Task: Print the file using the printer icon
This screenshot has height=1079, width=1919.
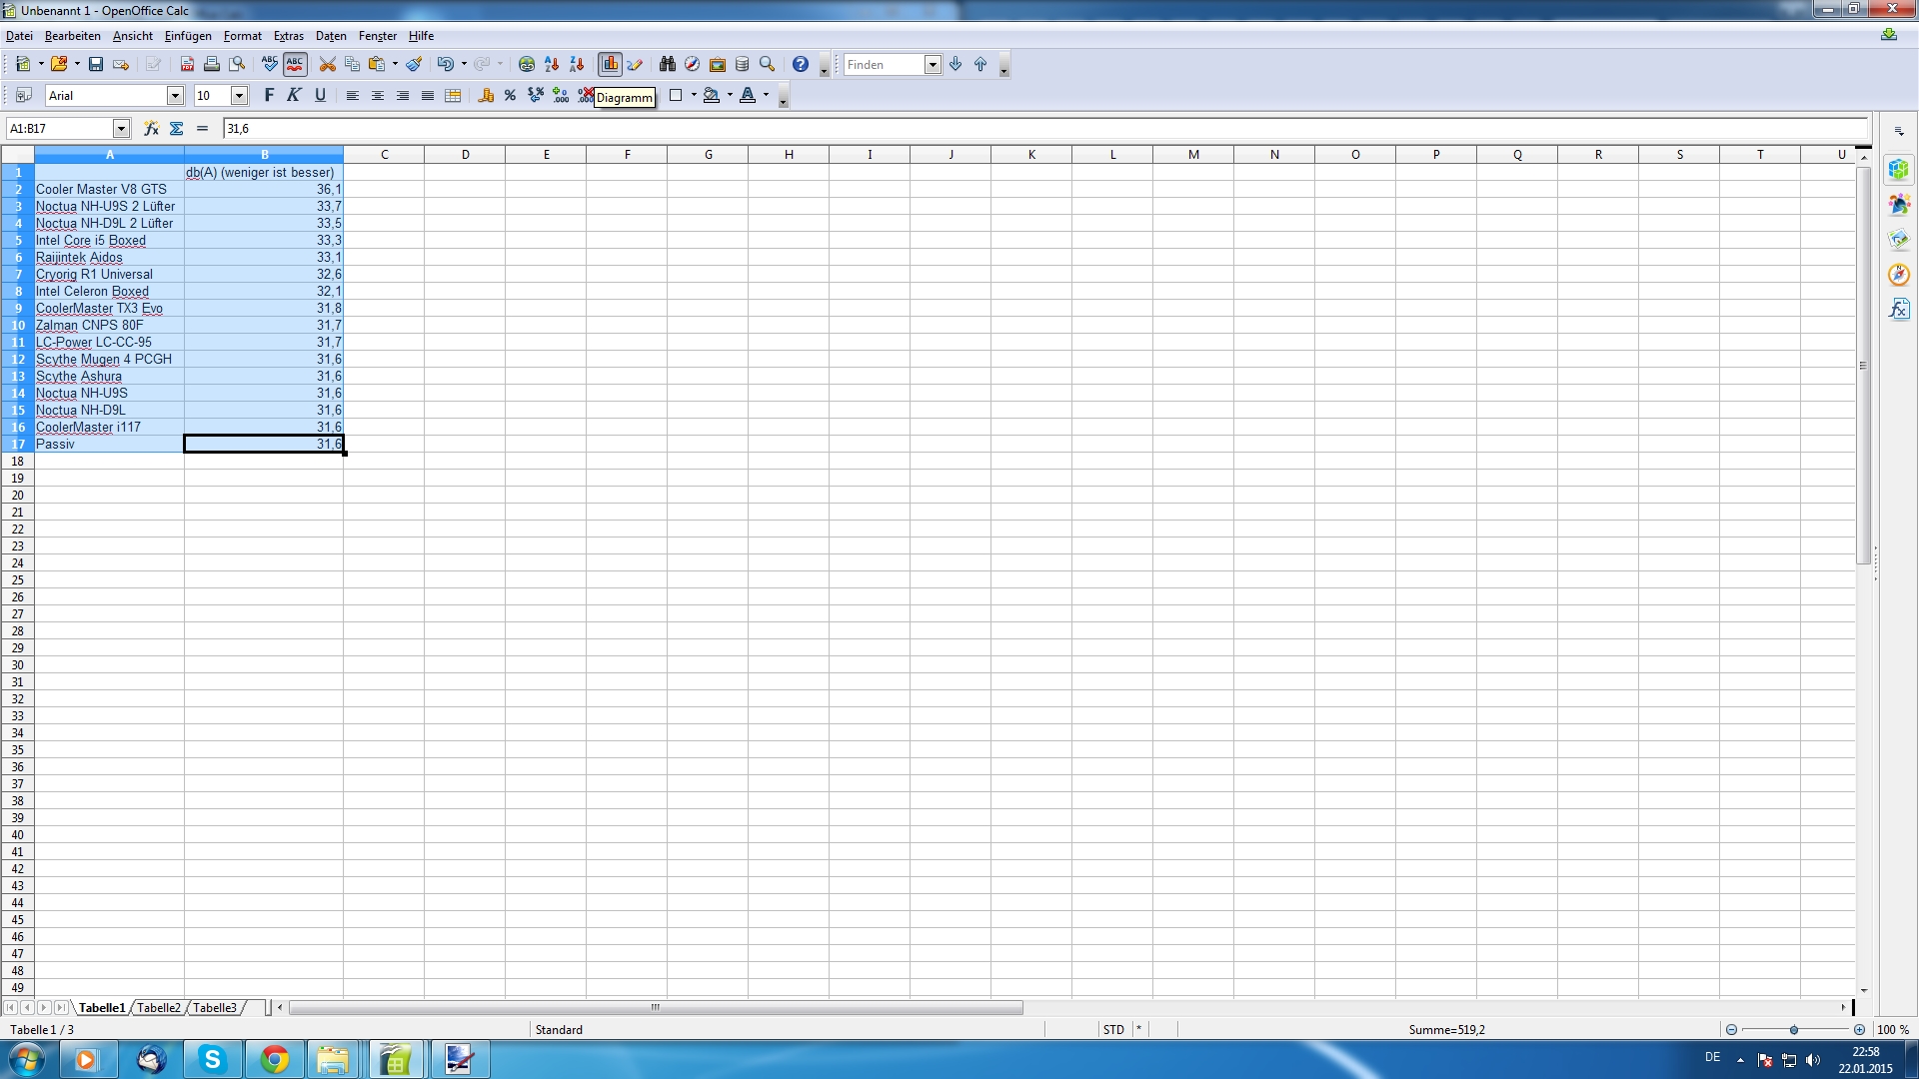Action: [212, 64]
